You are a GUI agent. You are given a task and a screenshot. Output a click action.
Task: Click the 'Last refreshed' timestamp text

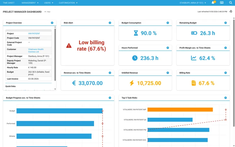point(212,11)
